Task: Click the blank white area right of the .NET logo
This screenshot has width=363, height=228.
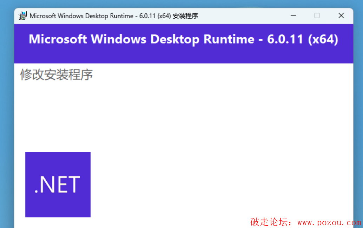Action: (211, 158)
